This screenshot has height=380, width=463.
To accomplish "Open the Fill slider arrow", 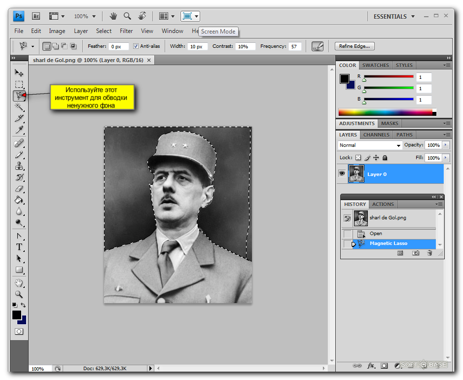I will (446, 158).
